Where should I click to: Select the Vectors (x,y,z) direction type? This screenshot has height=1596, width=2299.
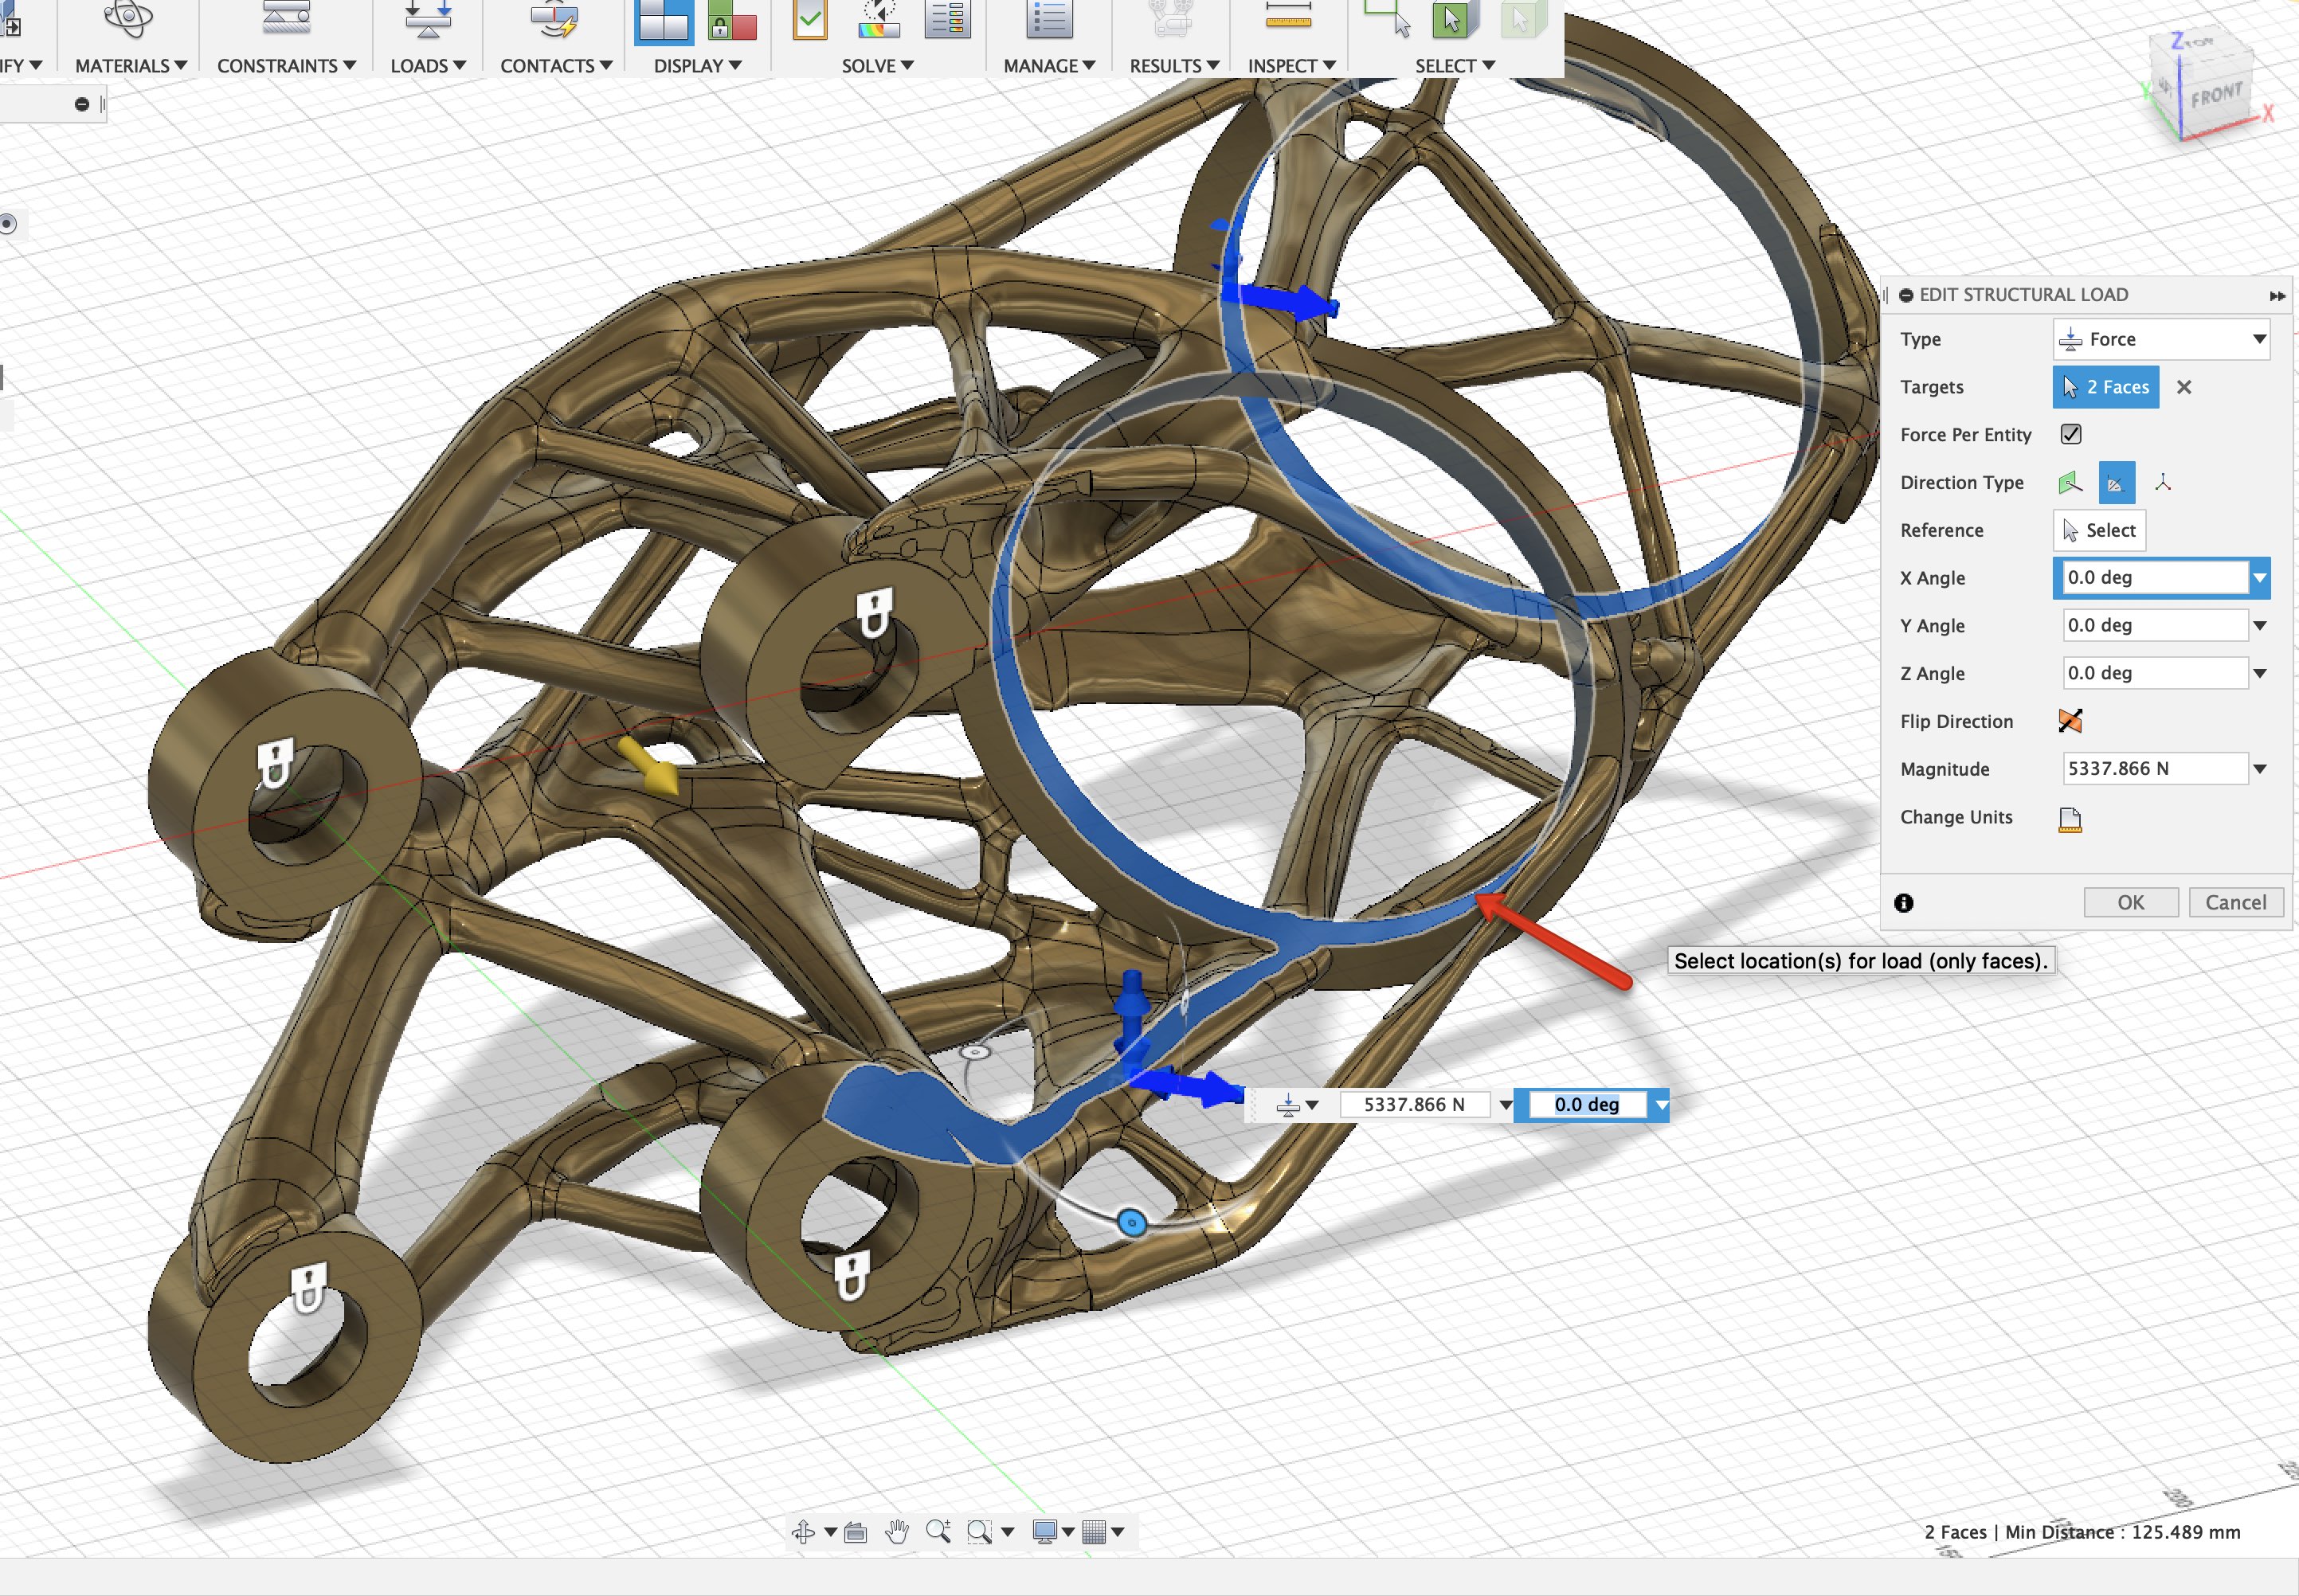pyautogui.click(x=2162, y=483)
